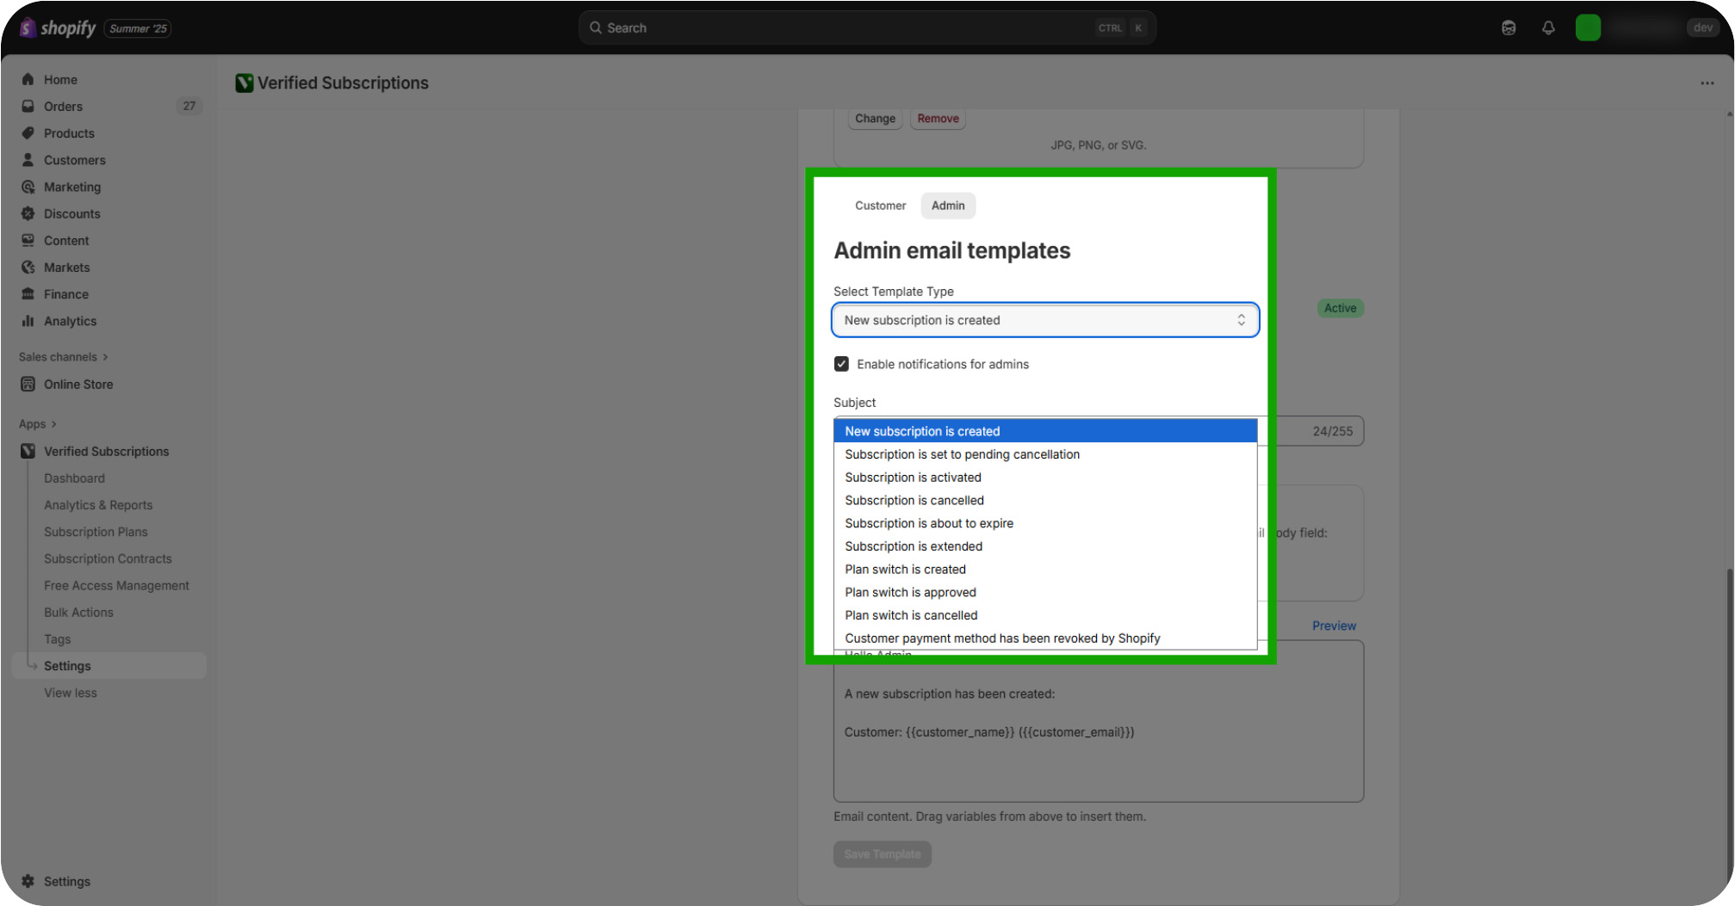Click the Products tag icon
This screenshot has width=1735, height=906.
[28, 133]
